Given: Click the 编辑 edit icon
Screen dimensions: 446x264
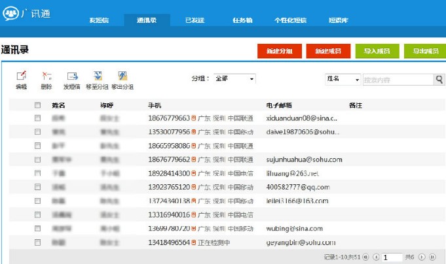Looking at the screenshot, I should (x=22, y=76).
